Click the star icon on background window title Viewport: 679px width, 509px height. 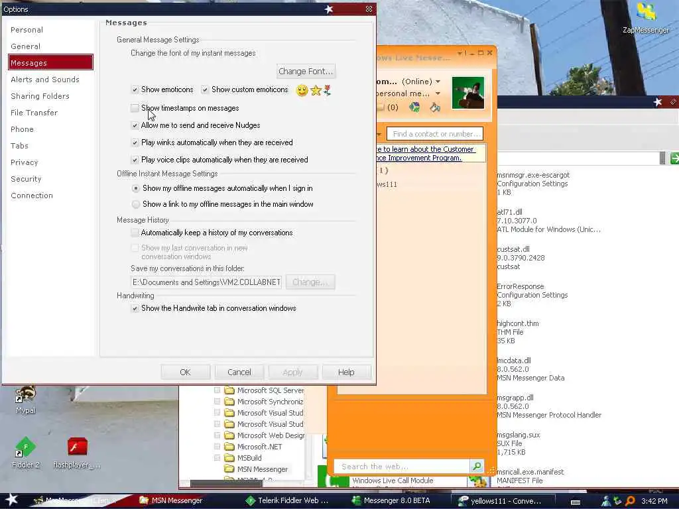[x=658, y=101]
